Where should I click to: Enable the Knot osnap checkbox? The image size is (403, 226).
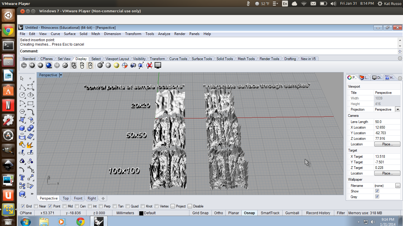[x=142, y=206]
